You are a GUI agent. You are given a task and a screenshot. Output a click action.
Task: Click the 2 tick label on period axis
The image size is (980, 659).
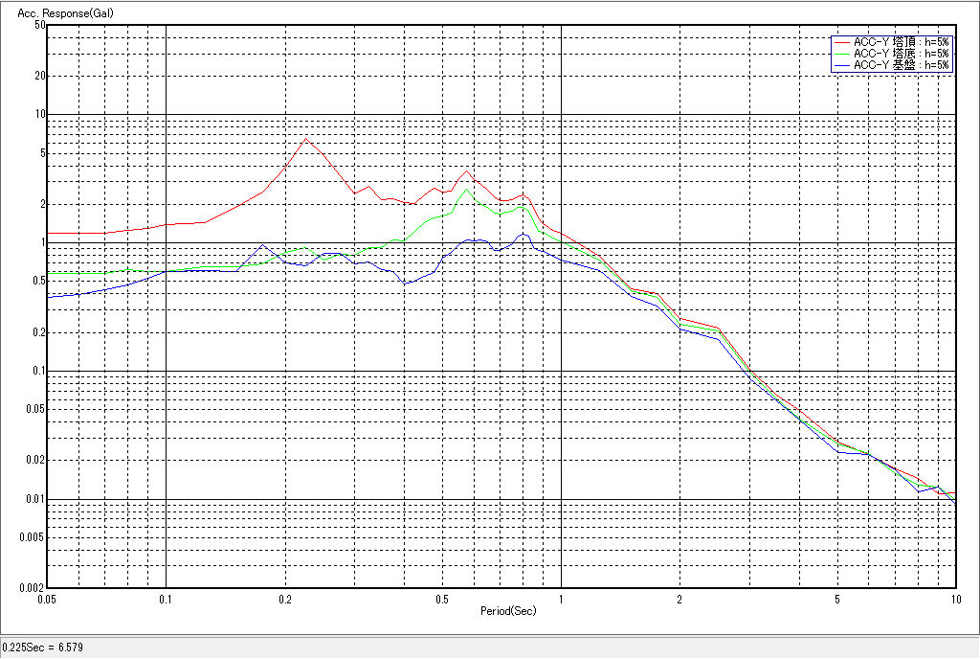pyautogui.click(x=679, y=599)
